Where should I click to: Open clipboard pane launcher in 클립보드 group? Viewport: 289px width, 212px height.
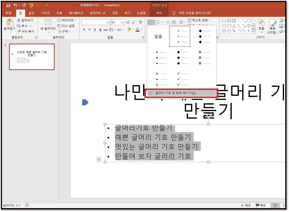pos(36,37)
